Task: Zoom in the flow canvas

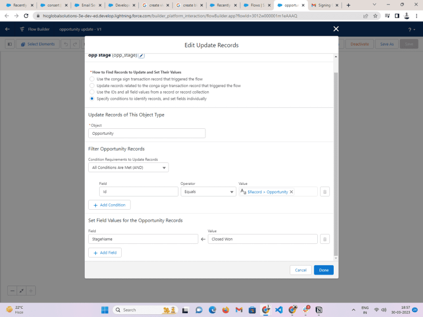Action: coord(31,291)
